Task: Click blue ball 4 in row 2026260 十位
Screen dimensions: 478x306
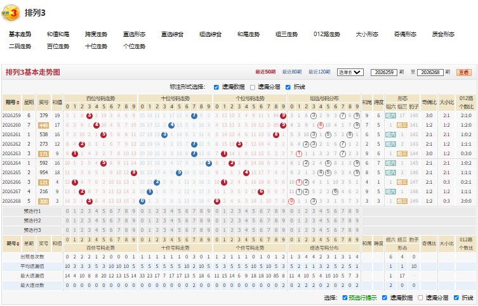Action: pos(171,125)
